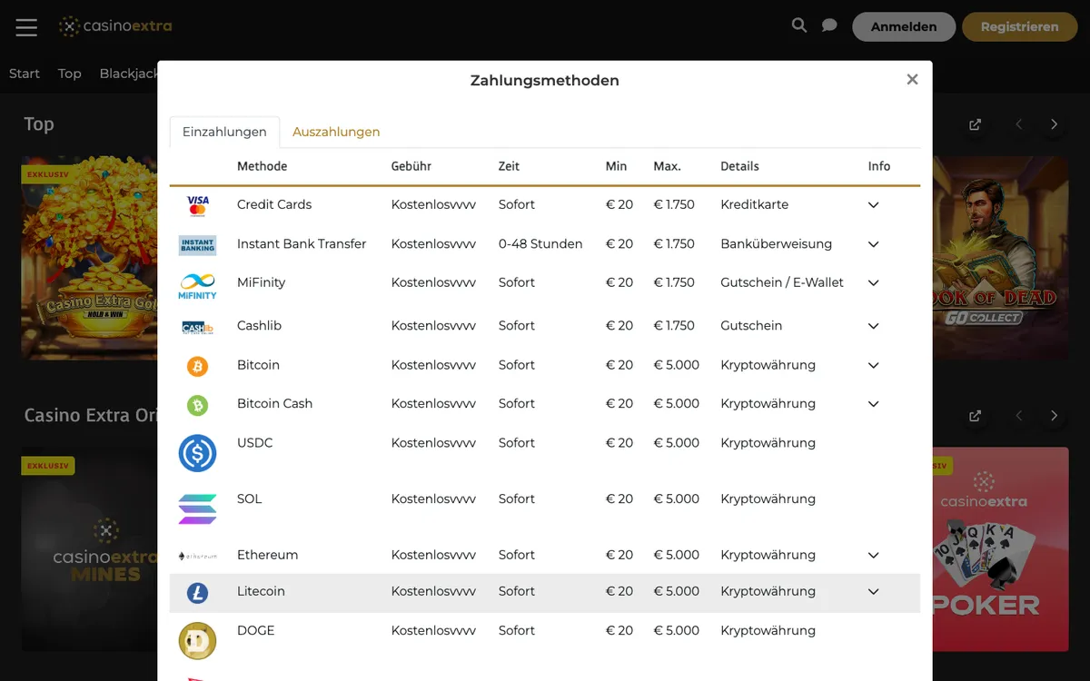1090x681 pixels.
Task: Click "Banküberweisung" details cell
Action: 777,243
